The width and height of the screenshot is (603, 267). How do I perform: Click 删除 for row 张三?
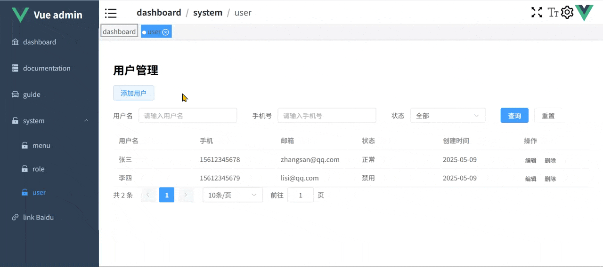tap(550, 160)
